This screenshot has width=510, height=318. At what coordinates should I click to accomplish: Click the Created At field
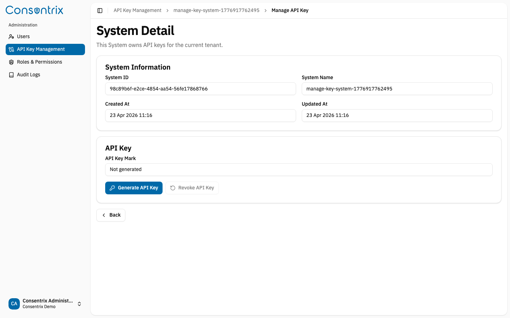click(200, 116)
